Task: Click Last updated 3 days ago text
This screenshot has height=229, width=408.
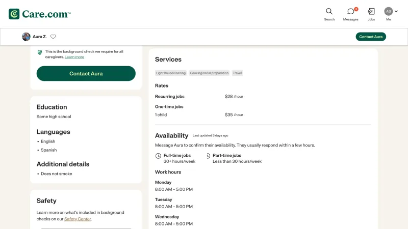Action: (210, 135)
